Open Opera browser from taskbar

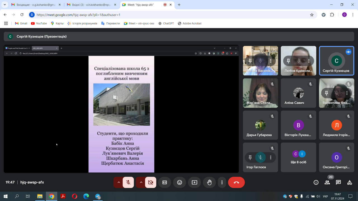74,196
